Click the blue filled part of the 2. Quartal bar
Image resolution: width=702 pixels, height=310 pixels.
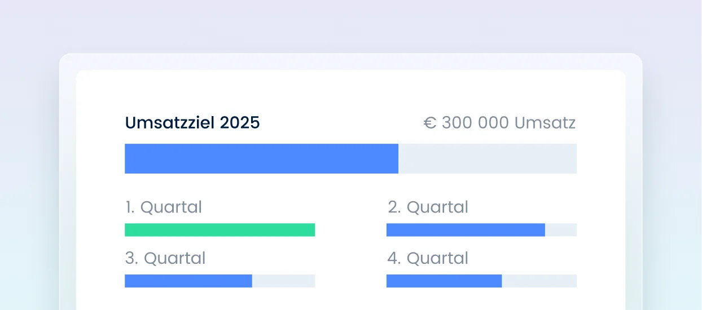(x=466, y=230)
